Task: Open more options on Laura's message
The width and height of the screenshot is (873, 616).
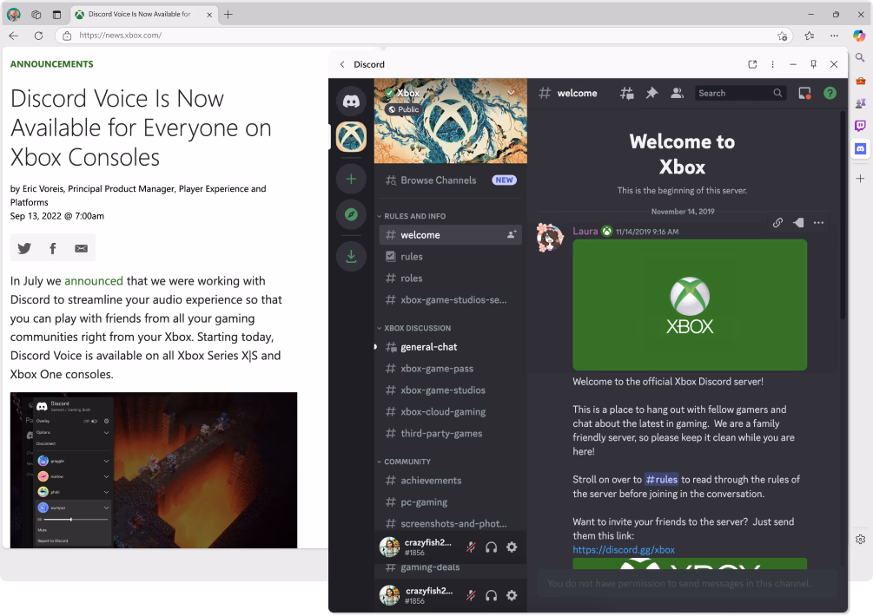Action: [818, 223]
